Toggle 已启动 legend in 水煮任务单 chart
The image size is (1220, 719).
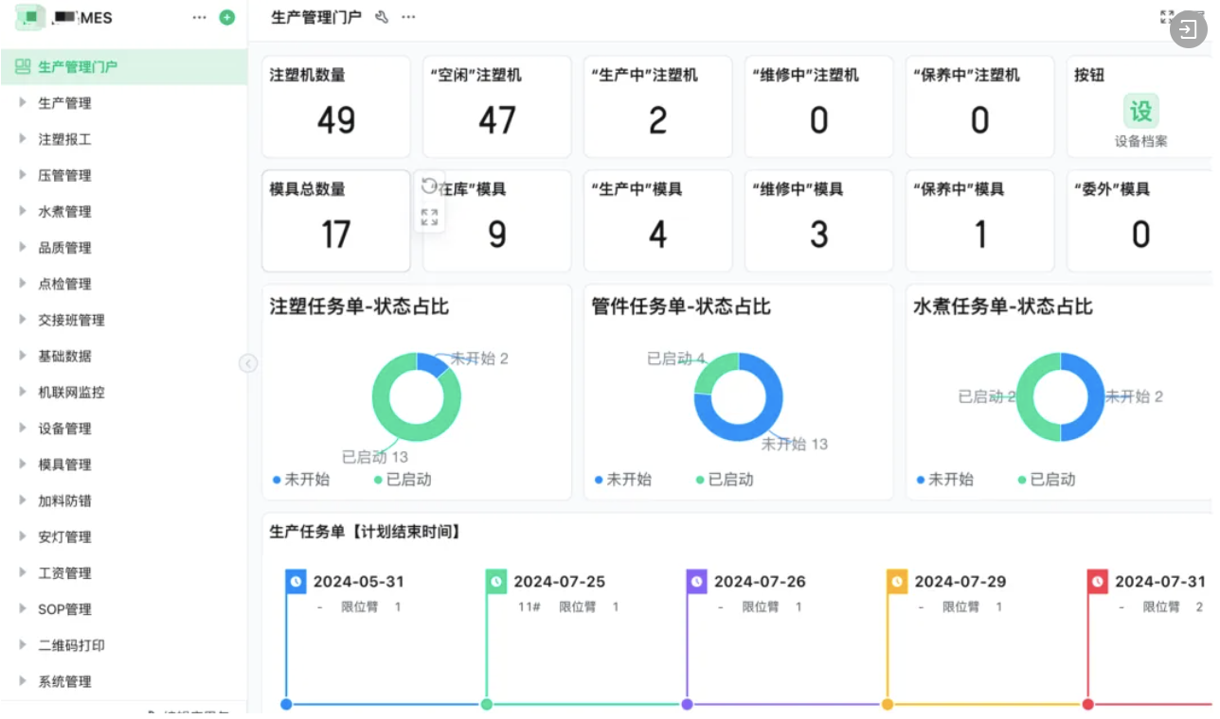tap(1047, 480)
